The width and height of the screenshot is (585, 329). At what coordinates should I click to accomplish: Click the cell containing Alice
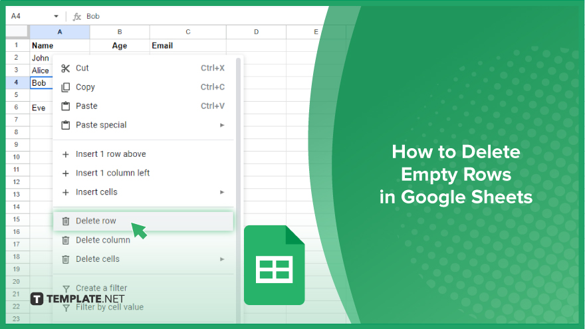(x=41, y=70)
